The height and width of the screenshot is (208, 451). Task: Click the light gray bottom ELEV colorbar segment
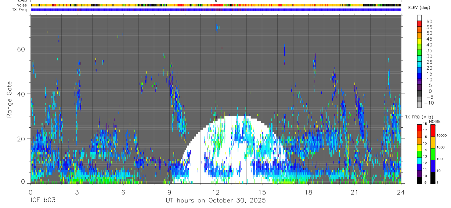(419, 105)
